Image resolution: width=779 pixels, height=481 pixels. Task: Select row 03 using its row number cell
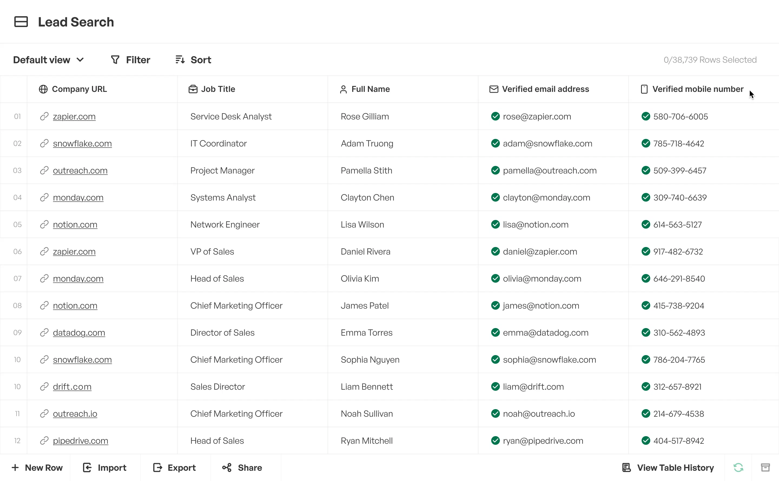pos(17,171)
